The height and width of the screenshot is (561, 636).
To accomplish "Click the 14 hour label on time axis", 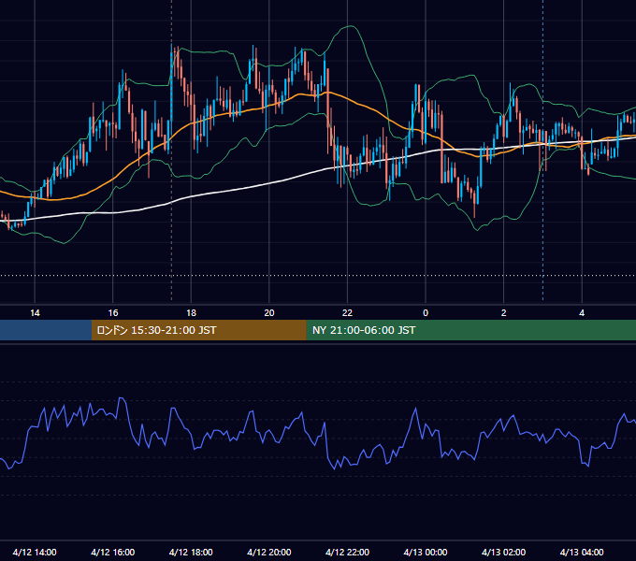I will point(35,313).
